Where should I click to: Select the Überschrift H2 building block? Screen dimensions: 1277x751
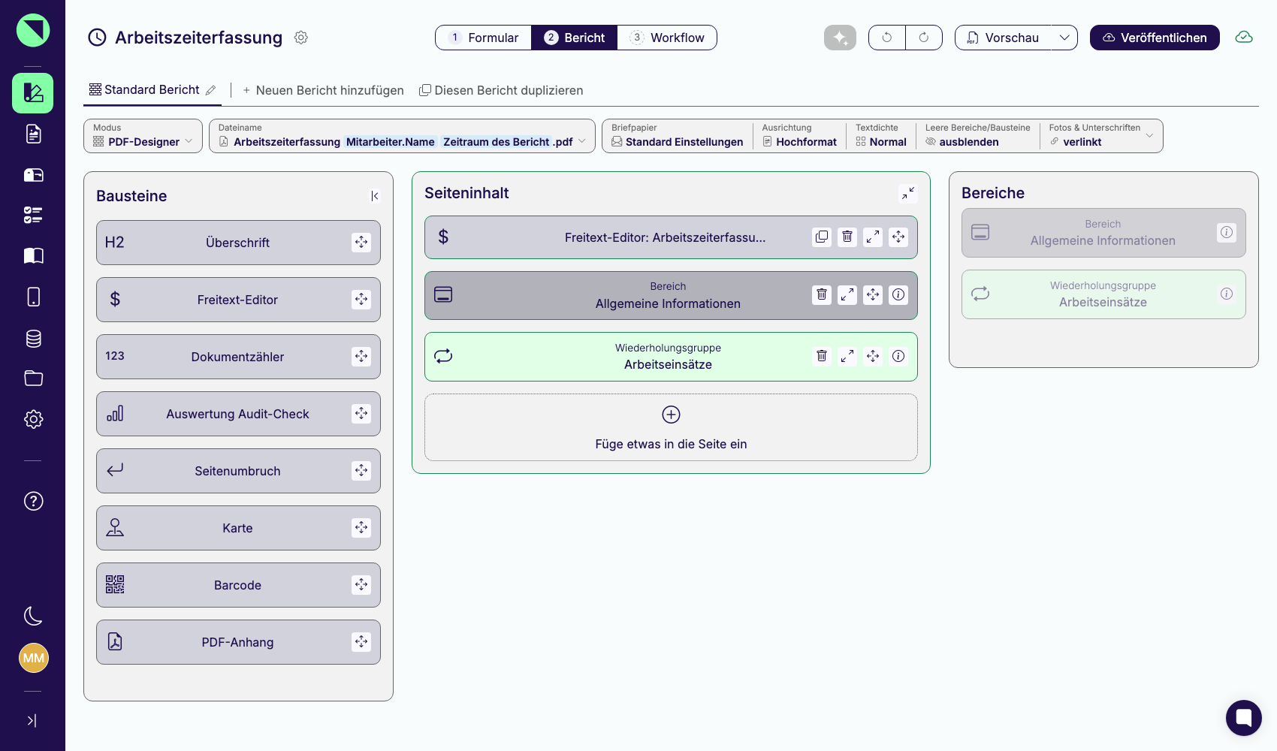[x=238, y=243]
